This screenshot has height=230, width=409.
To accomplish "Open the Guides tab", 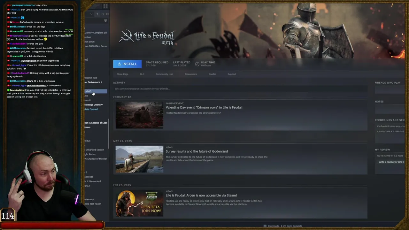I will [212, 74].
